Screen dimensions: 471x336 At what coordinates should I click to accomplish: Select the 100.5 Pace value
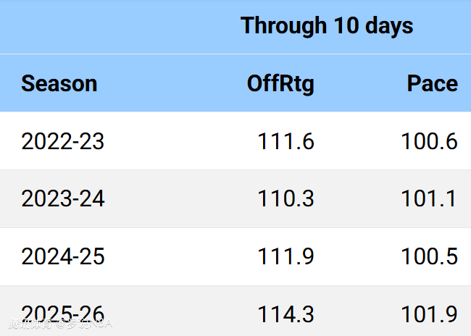coord(429,256)
